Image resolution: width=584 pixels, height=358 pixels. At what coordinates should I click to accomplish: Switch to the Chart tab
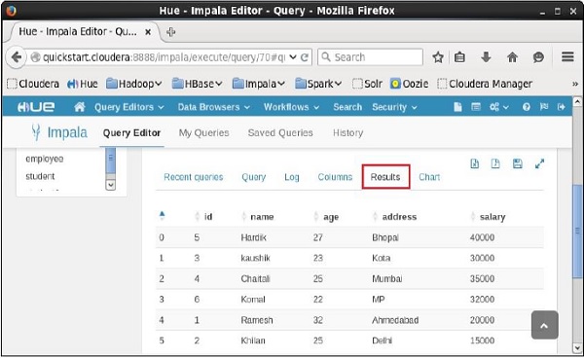click(429, 177)
